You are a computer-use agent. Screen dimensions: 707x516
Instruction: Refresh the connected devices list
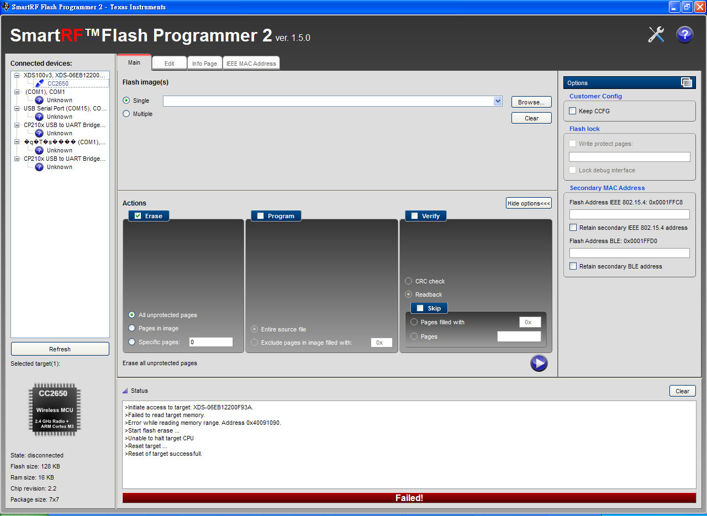(x=60, y=349)
